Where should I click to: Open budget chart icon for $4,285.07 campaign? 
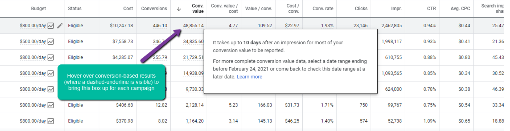tap(51, 57)
